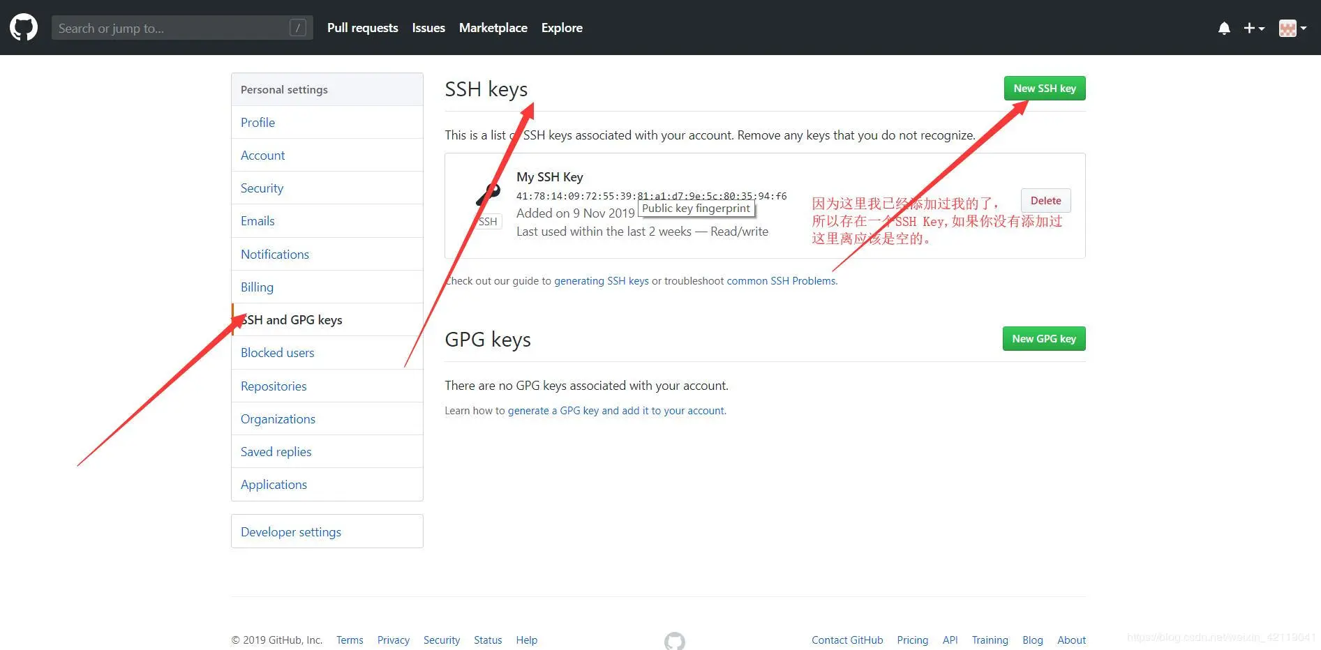Open Blocked users settings

pyautogui.click(x=327, y=352)
